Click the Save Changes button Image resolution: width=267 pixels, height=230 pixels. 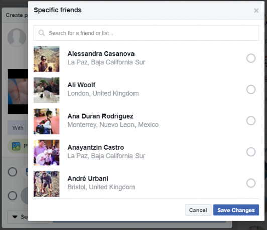[x=236, y=210]
